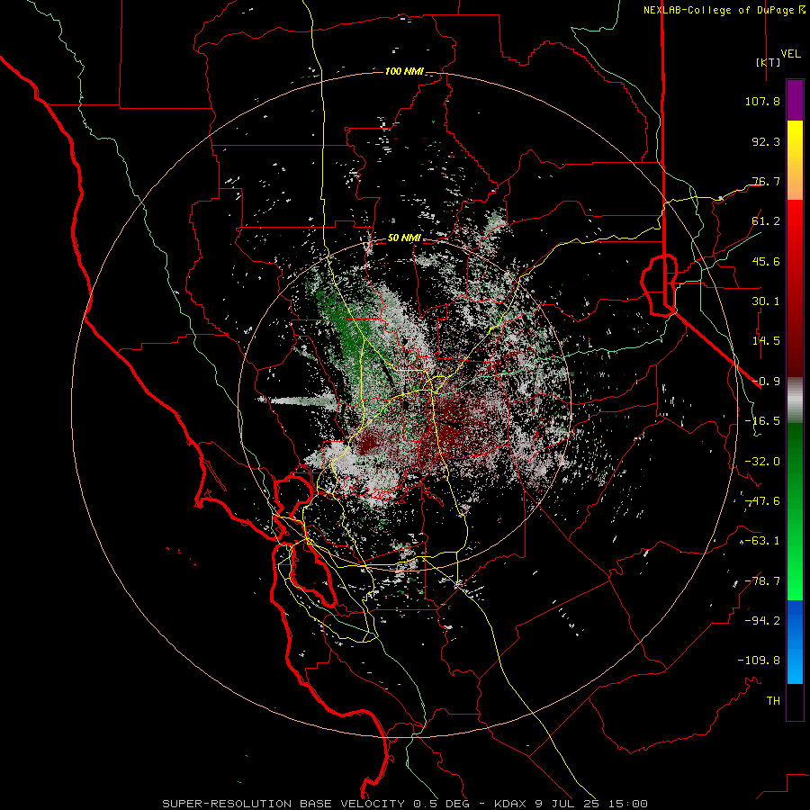Screen dimensions: 810x810
Task: Click the 45.6 velocity scale value
Action: click(x=766, y=261)
